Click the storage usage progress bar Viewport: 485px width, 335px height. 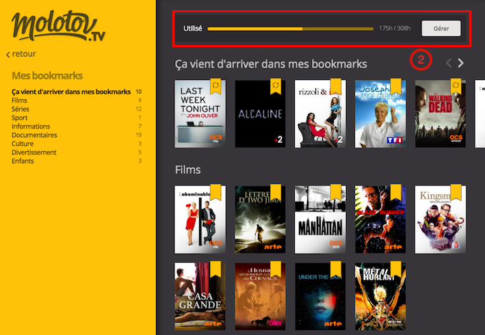coord(290,29)
